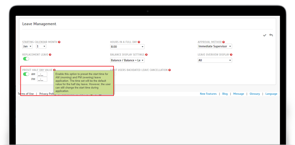Screen dimensions: 295x145
Task: Open the Leave Overview Display All dropdown
Action: point(215,60)
